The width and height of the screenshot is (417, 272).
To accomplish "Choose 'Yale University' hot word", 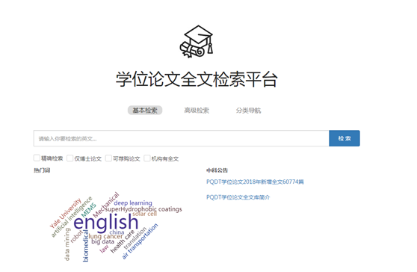I will pyautogui.click(x=66, y=213).
